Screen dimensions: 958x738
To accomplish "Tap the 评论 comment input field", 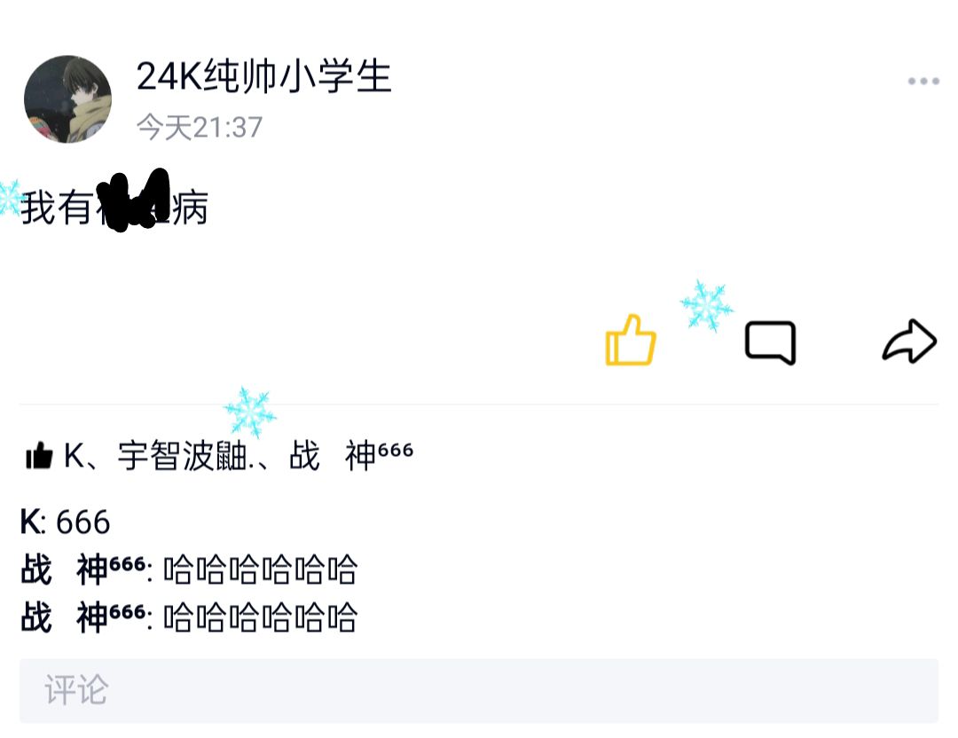I will coord(478,690).
